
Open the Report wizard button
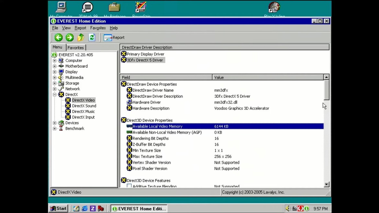[114, 38]
